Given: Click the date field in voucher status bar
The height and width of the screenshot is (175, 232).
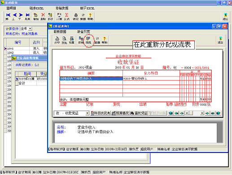Looking at the screenshot, I should (x=116, y=149).
